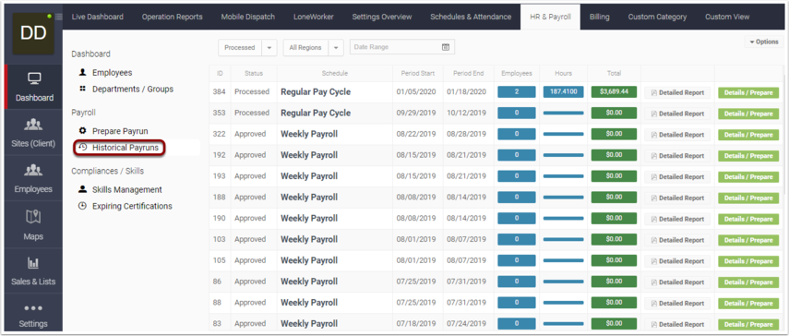The width and height of the screenshot is (789, 336).
Task: Click the $3,689.44 total badge
Action: click(614, 92)
